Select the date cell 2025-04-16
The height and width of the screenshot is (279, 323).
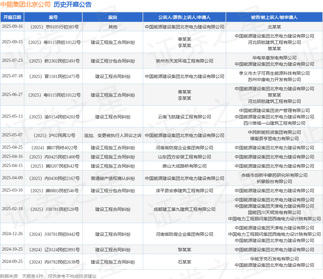[x=12, y=156]
